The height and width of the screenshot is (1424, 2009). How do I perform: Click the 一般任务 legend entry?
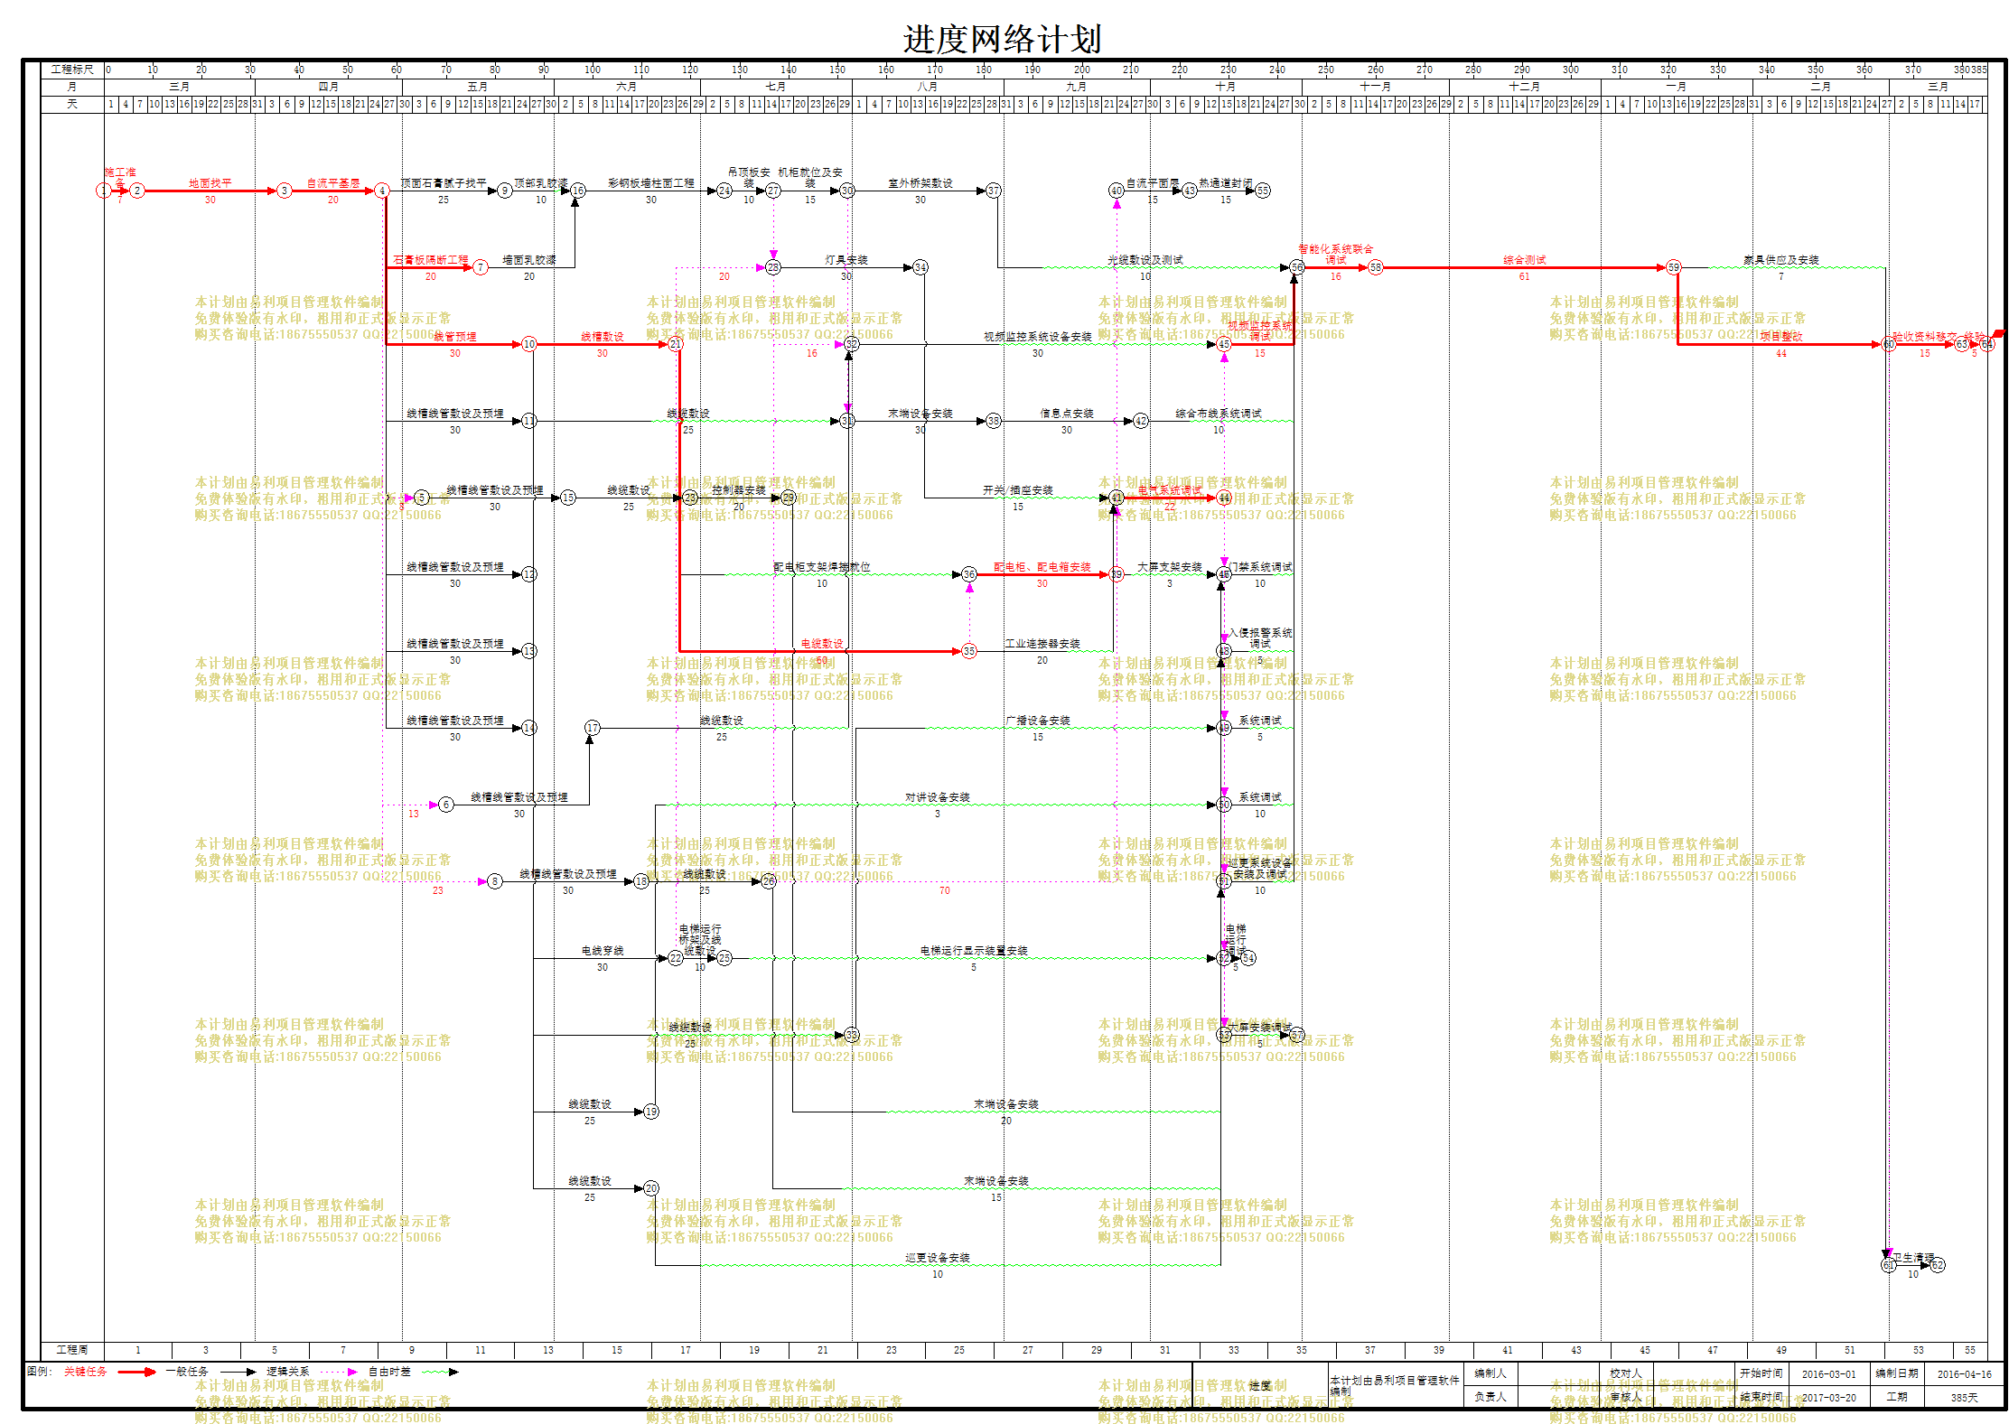[x=187, y=1372]
